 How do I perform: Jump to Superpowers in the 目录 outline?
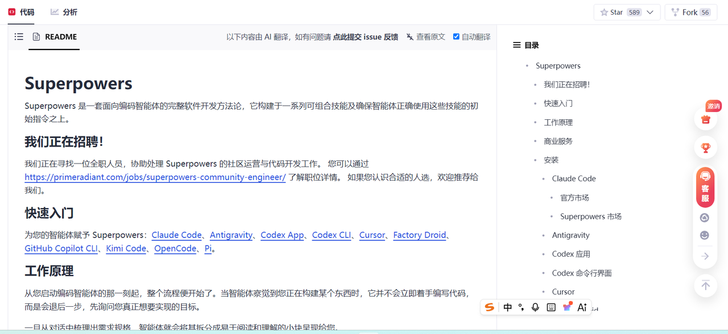(558, 66)
